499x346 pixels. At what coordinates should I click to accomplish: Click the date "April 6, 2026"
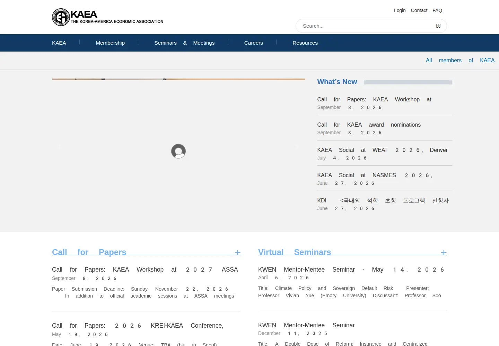click(283, 278)
